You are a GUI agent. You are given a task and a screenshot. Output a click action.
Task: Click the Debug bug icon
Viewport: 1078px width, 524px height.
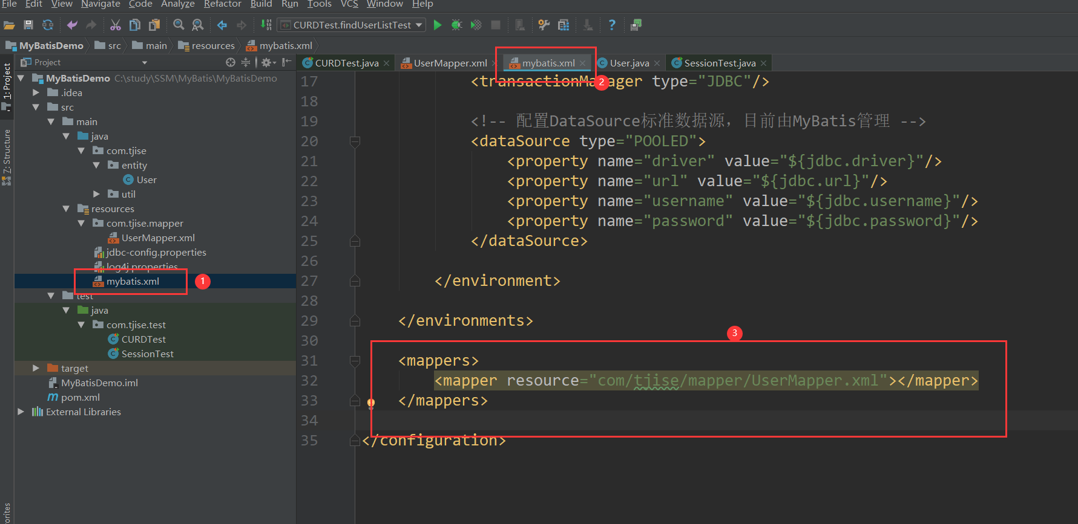(x=457, y=25)
